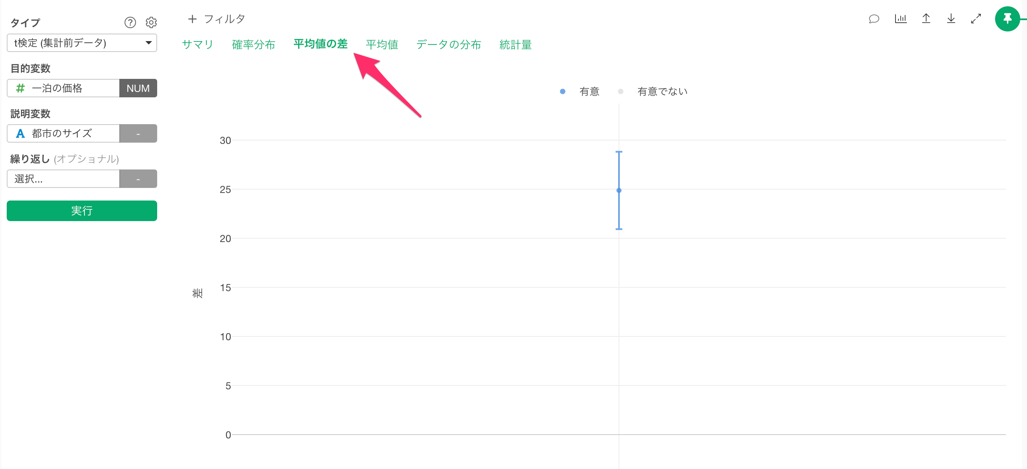Image resolution: width=1027 pixels, height=469 pixels.
Task: Click the download arrow icon
Action: (x=951, y=19)
